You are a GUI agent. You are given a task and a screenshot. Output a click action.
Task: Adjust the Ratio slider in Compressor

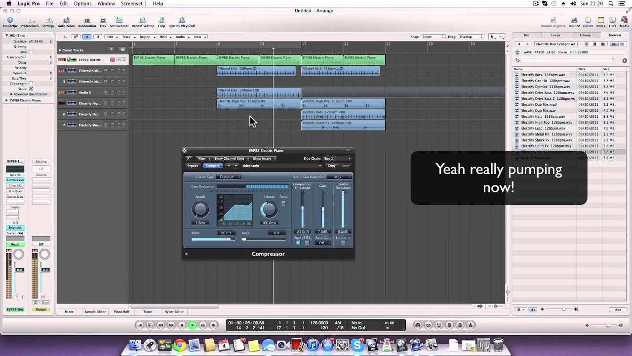click(214, 239)
